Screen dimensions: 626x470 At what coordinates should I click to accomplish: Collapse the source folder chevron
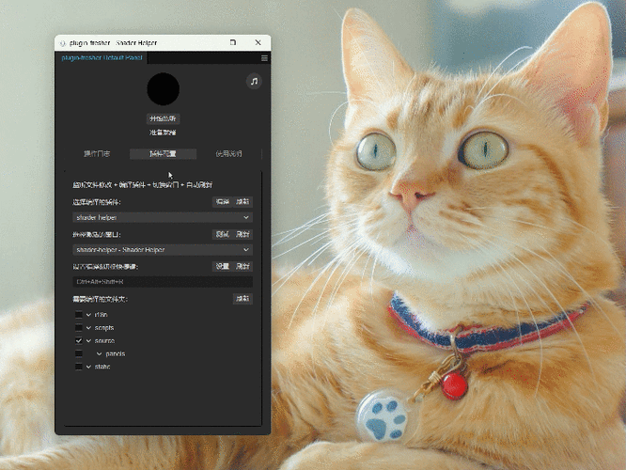88,341
